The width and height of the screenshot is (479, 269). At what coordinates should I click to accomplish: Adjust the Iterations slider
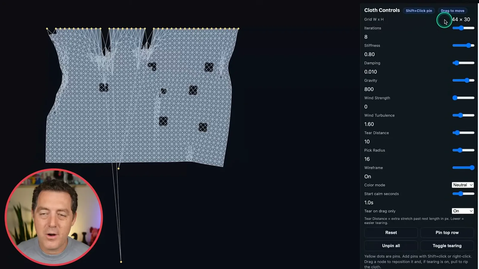[463, 28]
